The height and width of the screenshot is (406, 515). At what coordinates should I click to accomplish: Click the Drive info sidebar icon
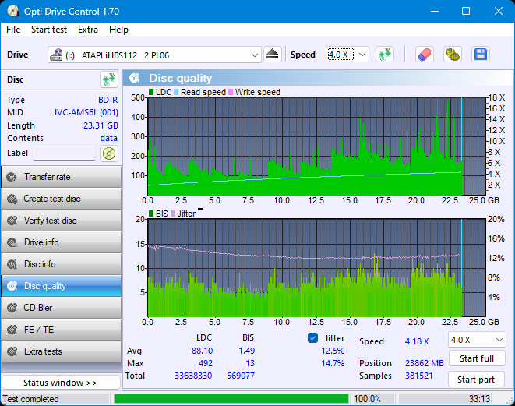click(12, 242)
